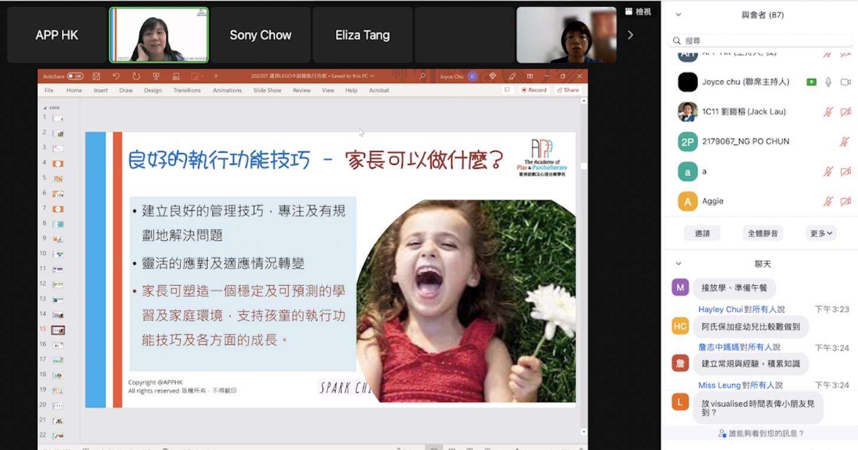The height and width of the screenshot is (450, 858).
Task: Click the 搜尋 participant search field
Action: [759, 41]
